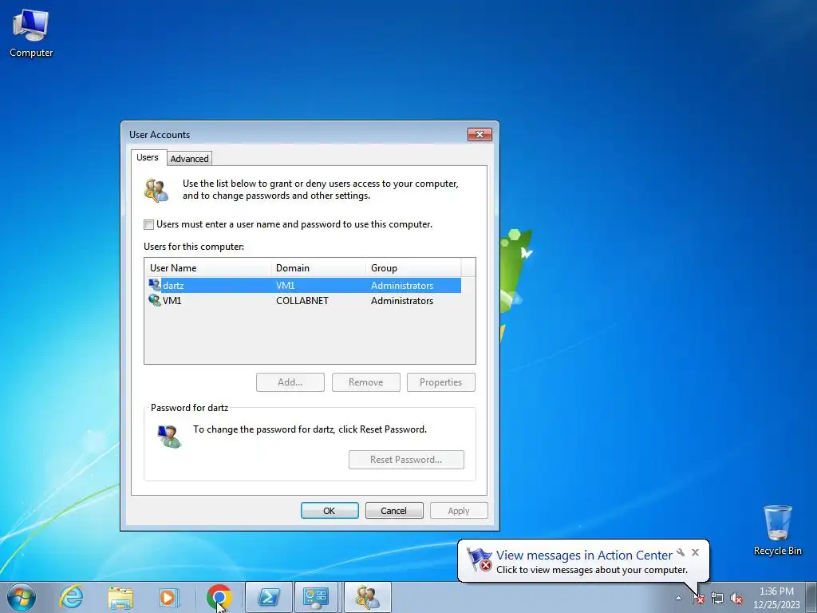Click the dartz user icon in list
Viewport: 817px width, 613px height.
coord(155,285)
